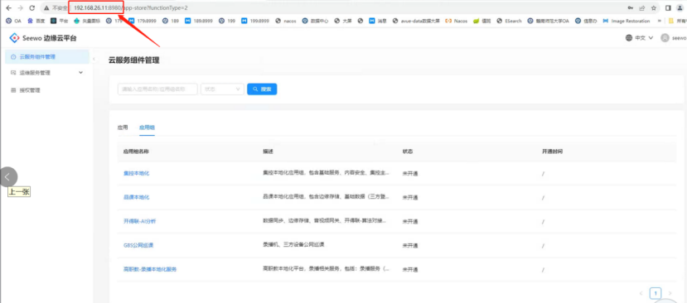
Task: Open the 开得联-AI分析 application group link
Action: [x=140, y=222]
